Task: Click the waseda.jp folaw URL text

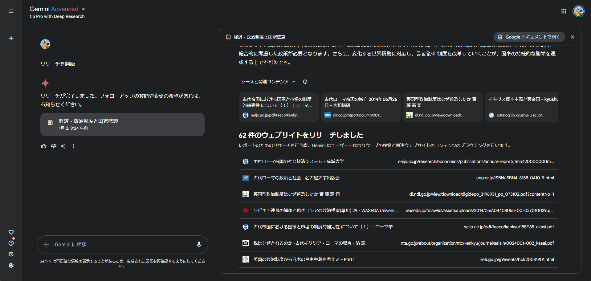Action: click(480, 210)
